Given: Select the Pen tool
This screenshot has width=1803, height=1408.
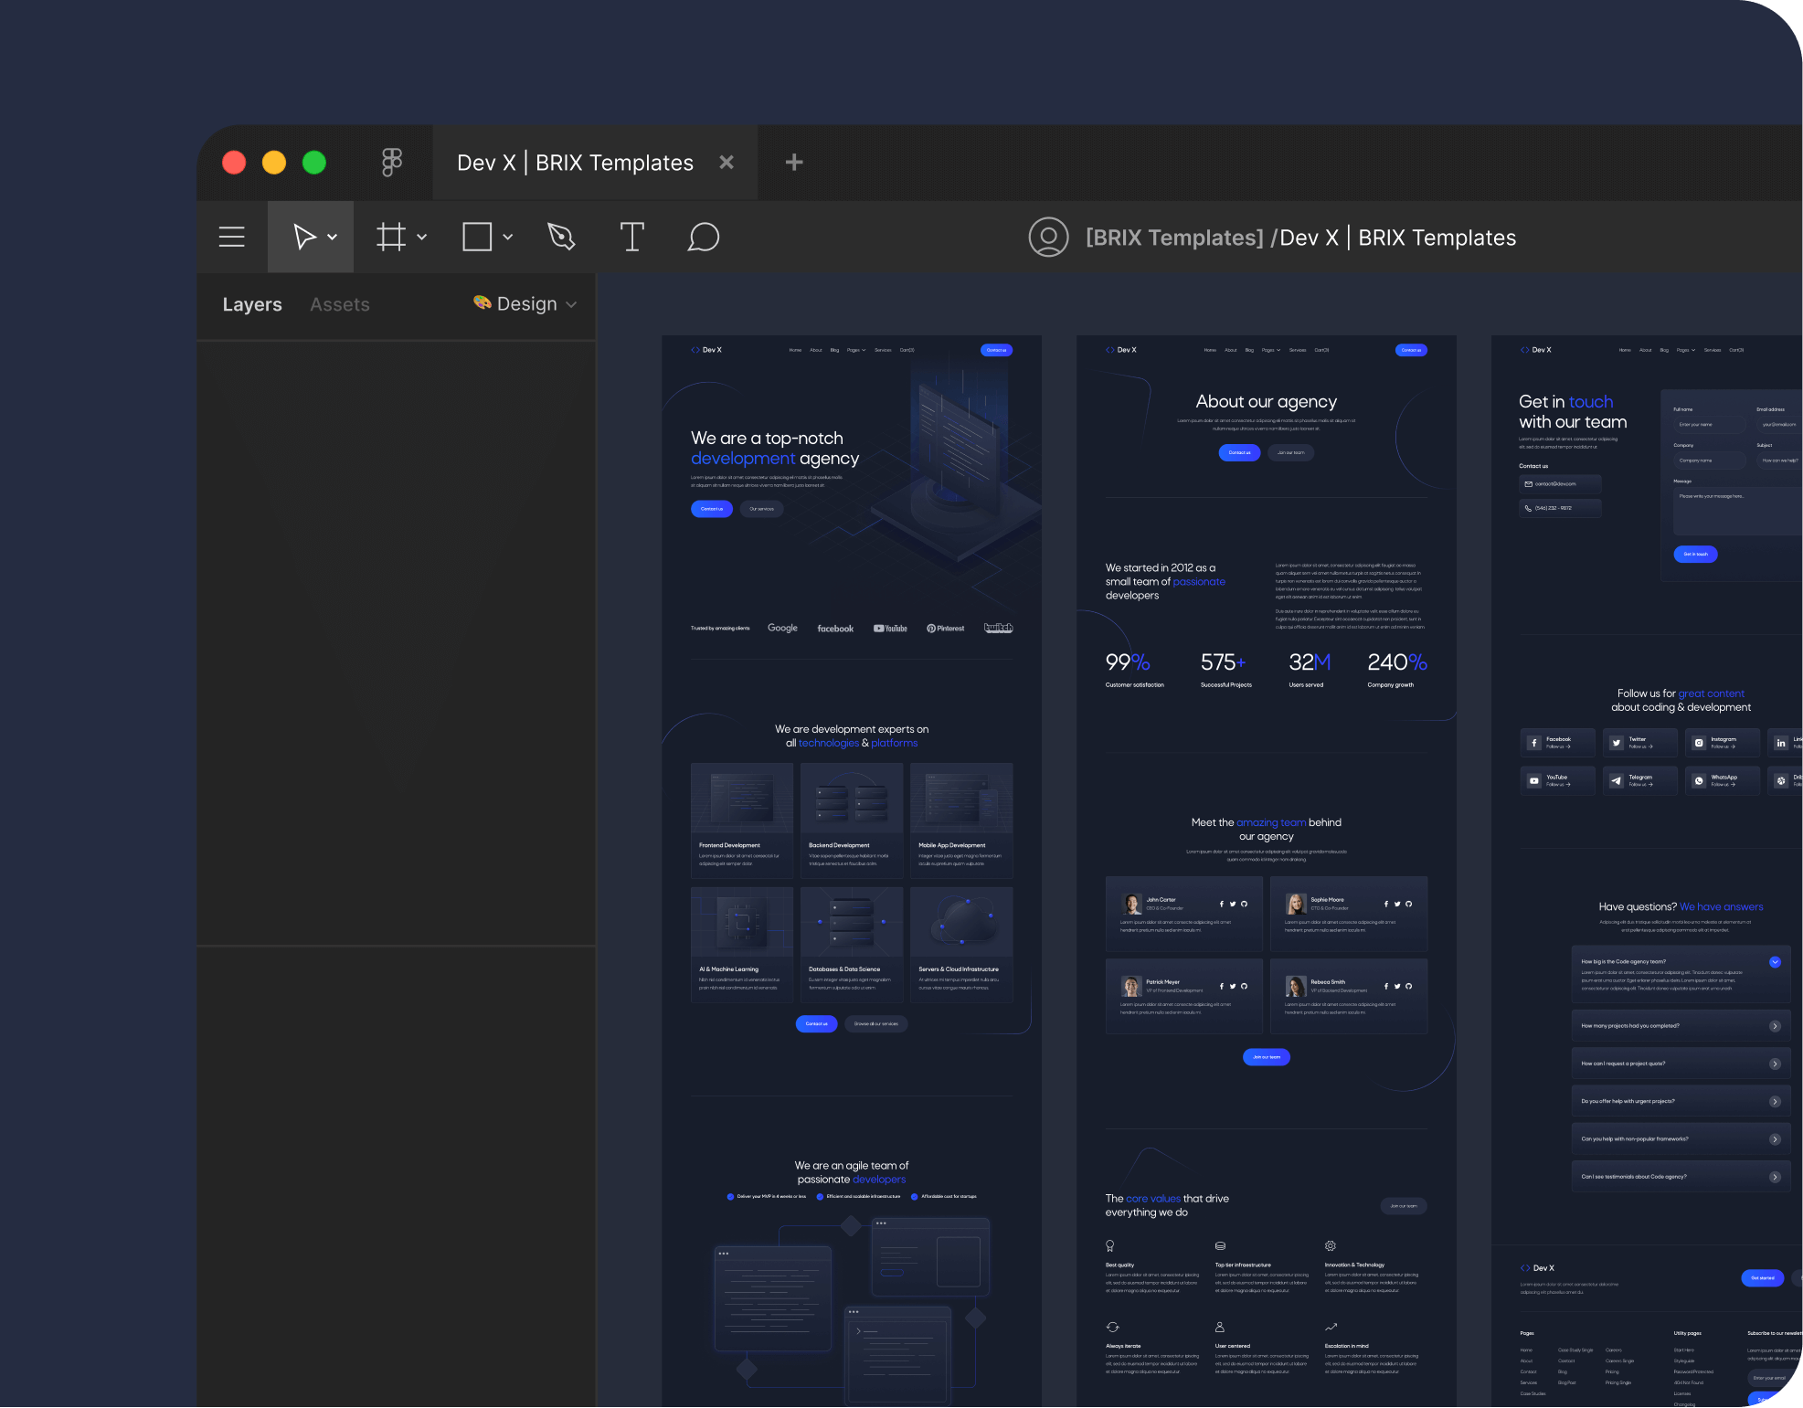Looking at the screenshot, I should (x=560, y=237).
